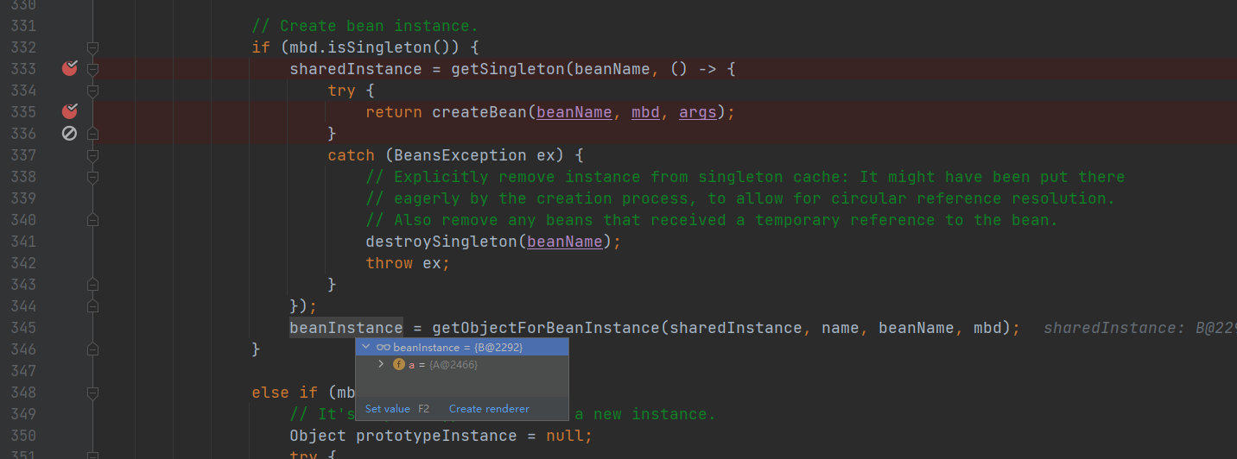Toggle the breakpoint at line 335

click(70, 112)
